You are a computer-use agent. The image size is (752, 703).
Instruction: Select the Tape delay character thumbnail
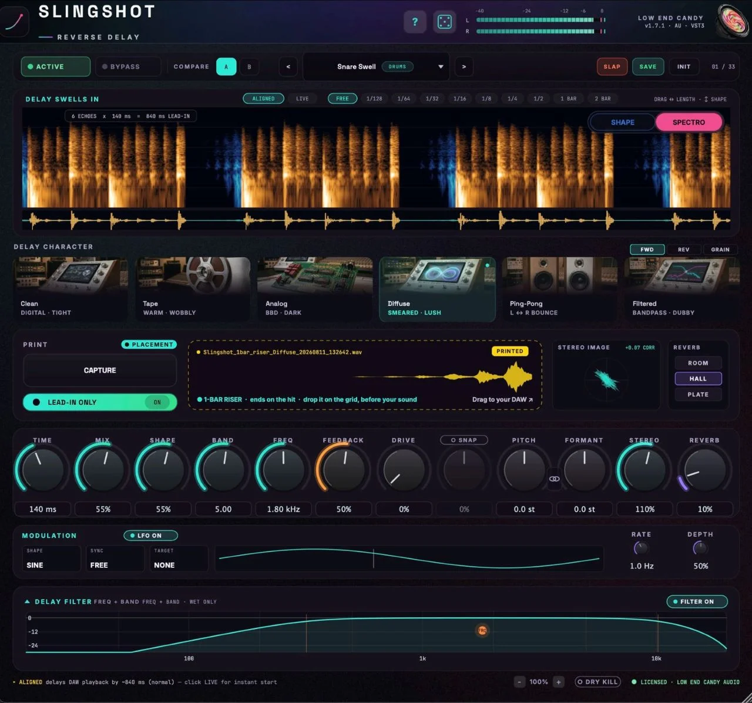point(193,290)
